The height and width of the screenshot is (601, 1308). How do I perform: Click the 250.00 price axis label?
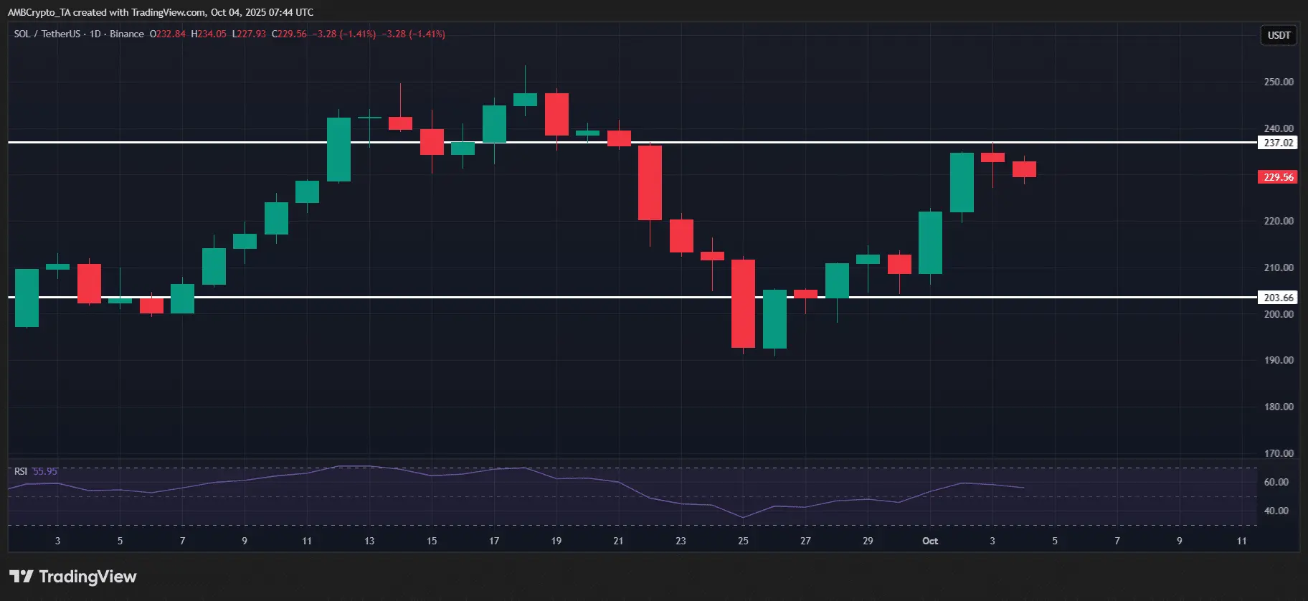click(1279, 82)
